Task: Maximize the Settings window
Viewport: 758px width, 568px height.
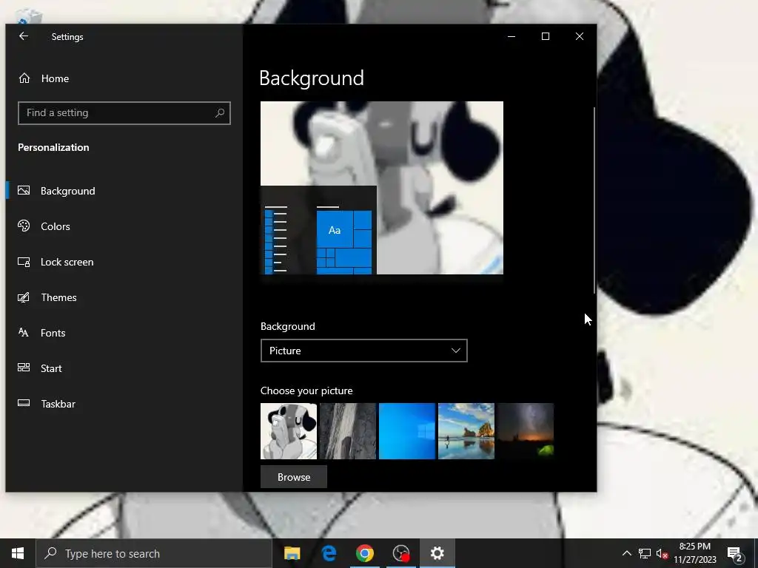Action: pyautogui.click(x=546, y=36)
